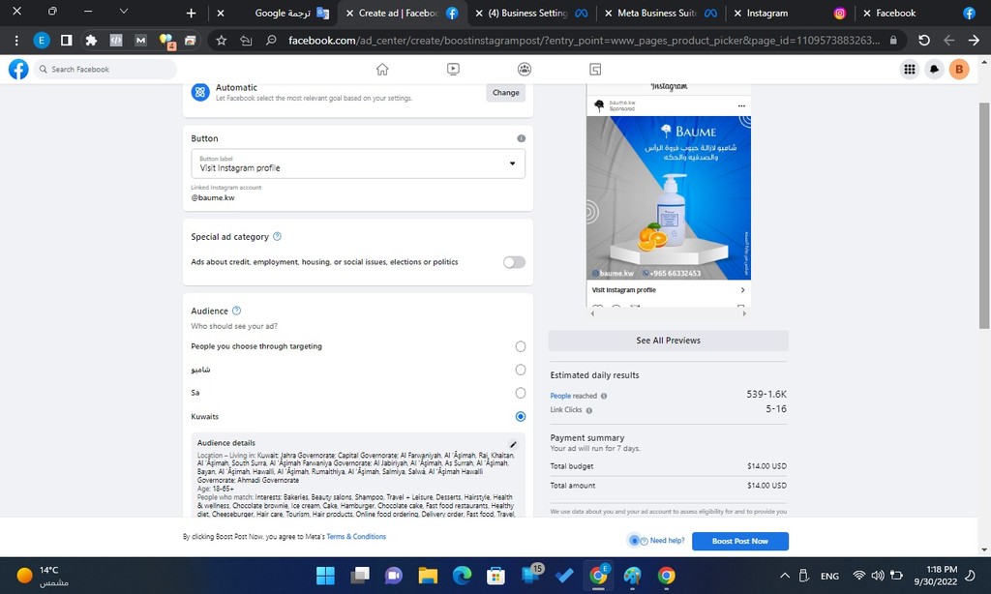The width and height of the screenshot is (991, 594).
Task: Click the preview's right scroll arrow
Action: tap(744, 312)
